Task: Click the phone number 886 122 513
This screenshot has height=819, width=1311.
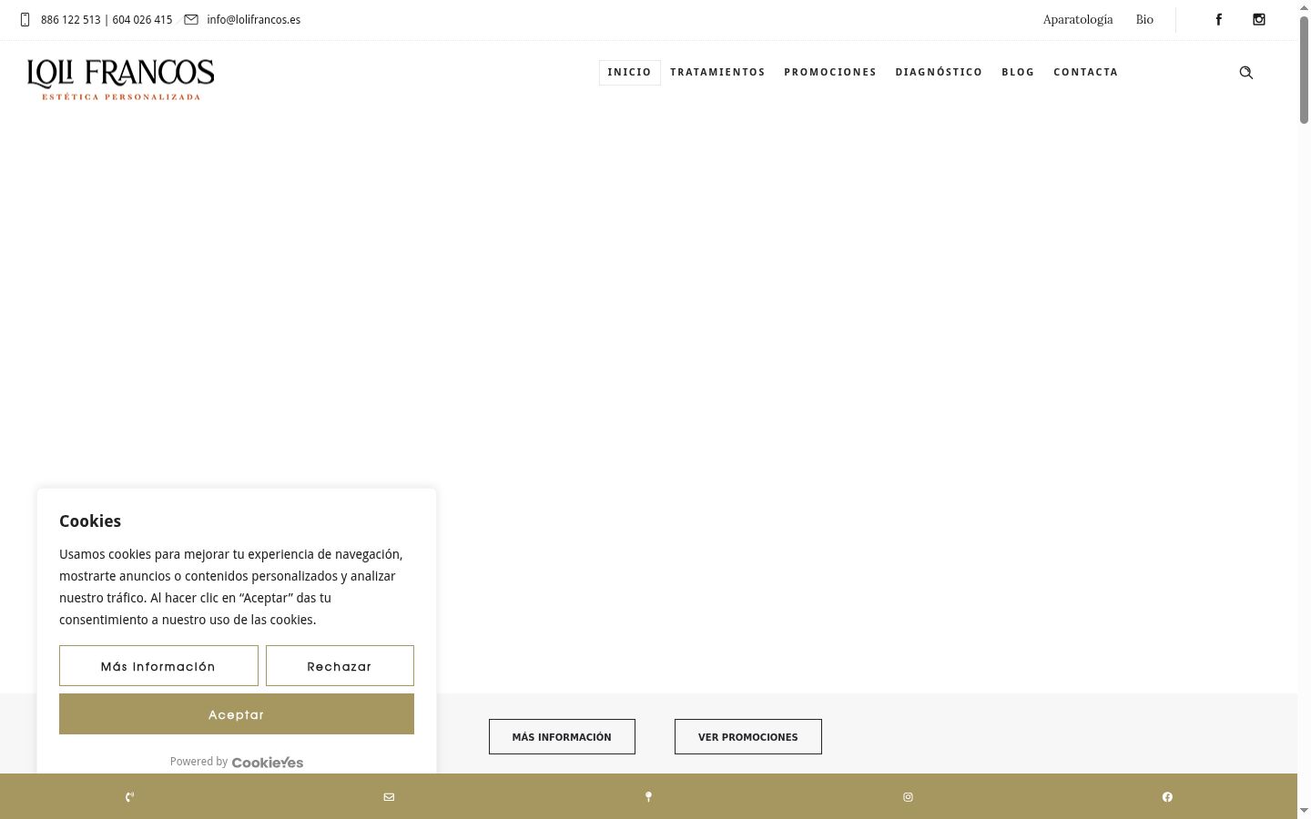Action: 71,20
